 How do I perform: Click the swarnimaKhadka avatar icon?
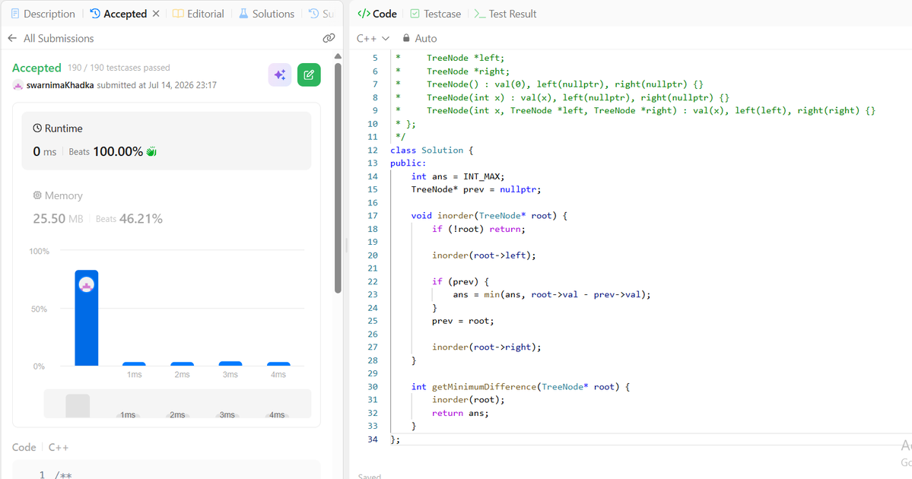17,85
